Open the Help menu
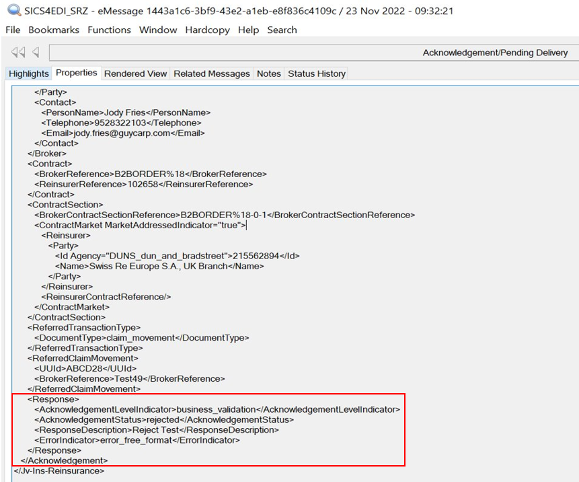This screenshot has height=482, width=579. point(248,30)
